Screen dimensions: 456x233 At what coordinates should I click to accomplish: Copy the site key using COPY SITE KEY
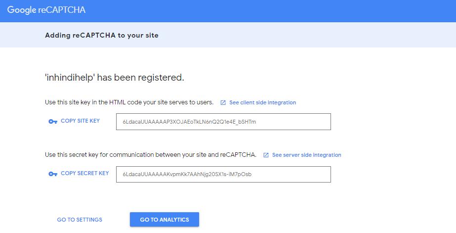80,121
